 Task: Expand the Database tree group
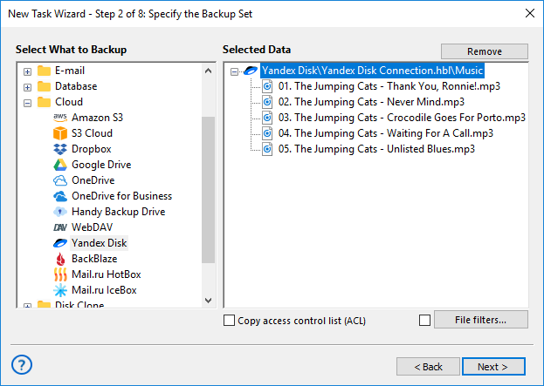click(x=28, y=87)
